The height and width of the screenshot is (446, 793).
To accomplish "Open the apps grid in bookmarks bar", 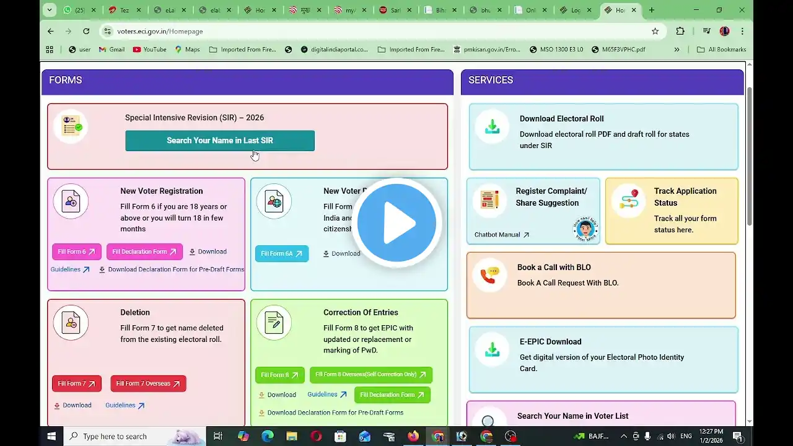I will (50, 50).
